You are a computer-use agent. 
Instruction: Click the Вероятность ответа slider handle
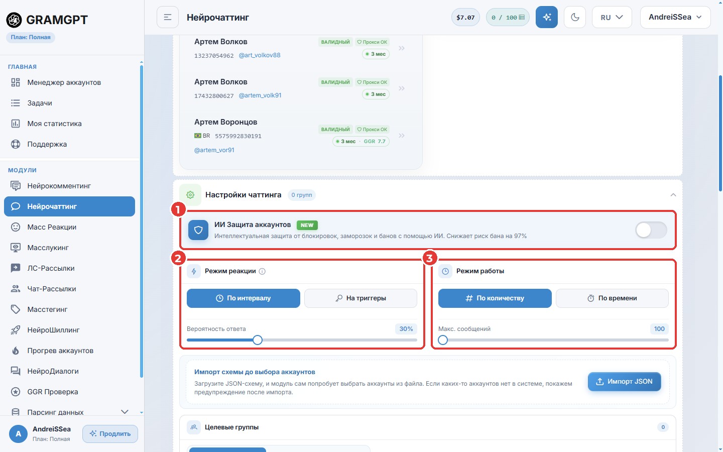258,340
